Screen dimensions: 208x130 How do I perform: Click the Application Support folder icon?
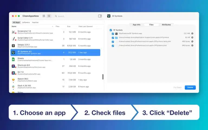pos(116,38)
